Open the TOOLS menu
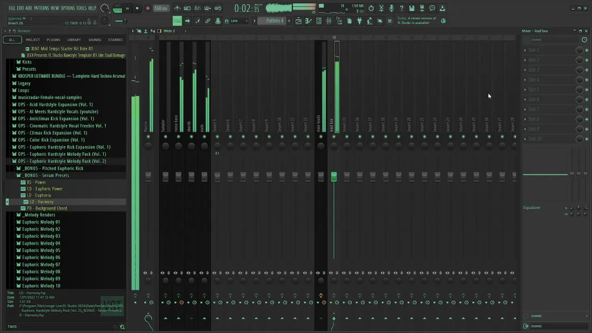This screenshot has height=333, width=592. click(x=81, y=8)
